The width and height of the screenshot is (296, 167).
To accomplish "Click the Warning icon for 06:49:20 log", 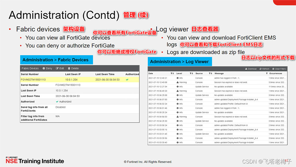I will pos(178,91).
